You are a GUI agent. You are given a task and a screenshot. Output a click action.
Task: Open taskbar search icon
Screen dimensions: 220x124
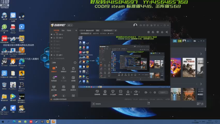[x=8, y=122]
